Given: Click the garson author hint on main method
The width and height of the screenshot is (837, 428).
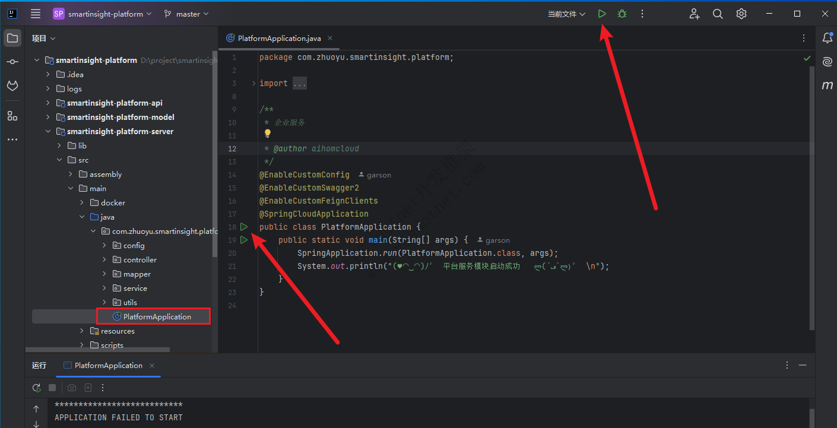Looking at the screenshot, I should pos(493,240).
